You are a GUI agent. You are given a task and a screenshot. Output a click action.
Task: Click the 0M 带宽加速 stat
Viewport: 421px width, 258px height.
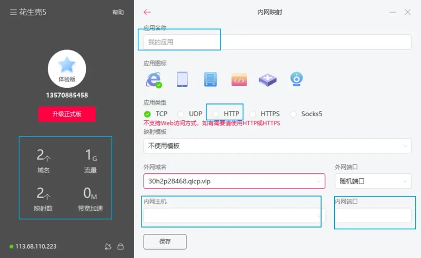click(91, 199)
